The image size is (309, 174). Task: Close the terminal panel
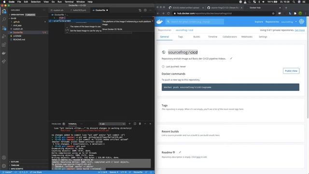point(150,124)
